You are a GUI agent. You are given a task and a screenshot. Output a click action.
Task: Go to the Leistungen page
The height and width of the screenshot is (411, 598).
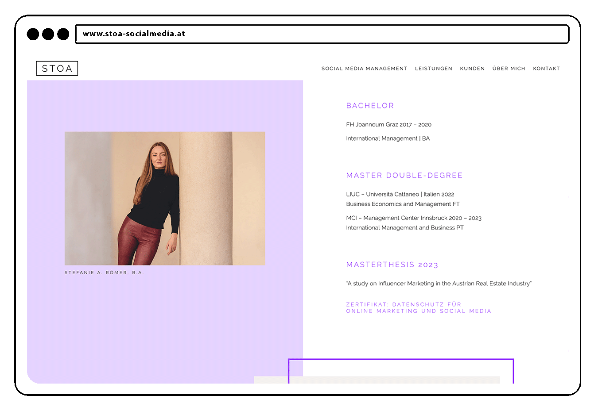point(434,69)
